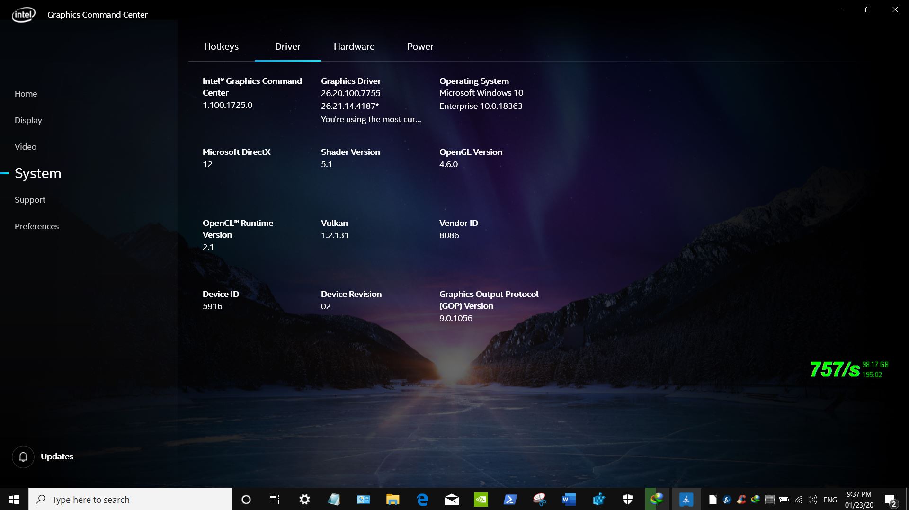
Task: Click the Windows search box
Action: pos(130,499)
